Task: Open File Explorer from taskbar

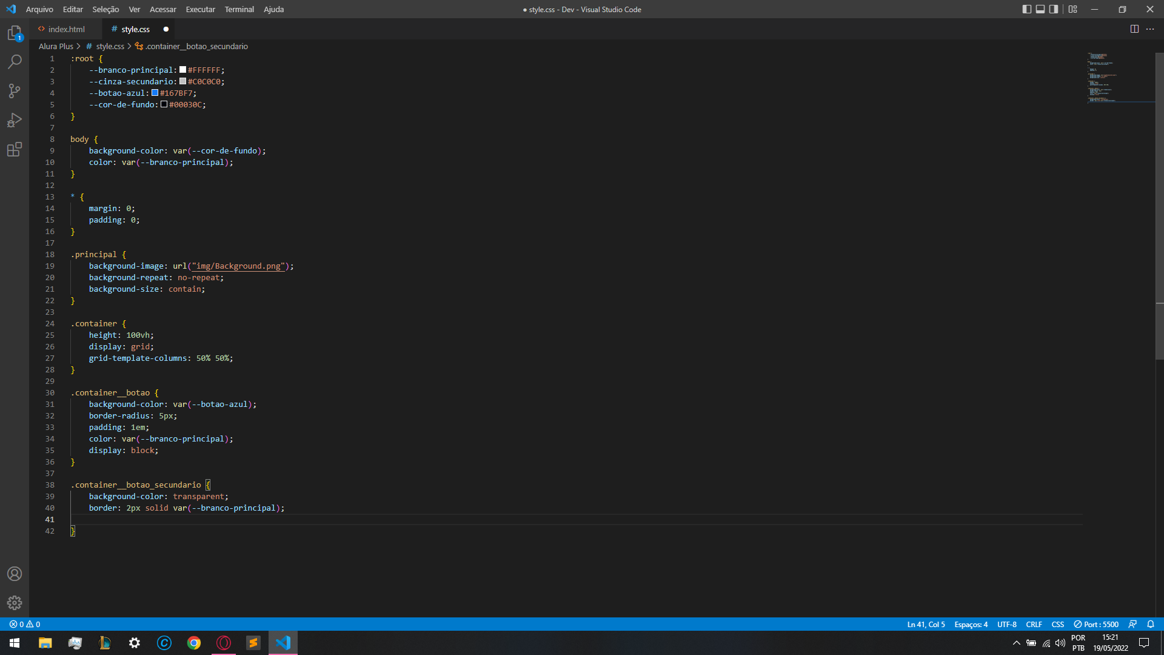Action: click(45, 643)
